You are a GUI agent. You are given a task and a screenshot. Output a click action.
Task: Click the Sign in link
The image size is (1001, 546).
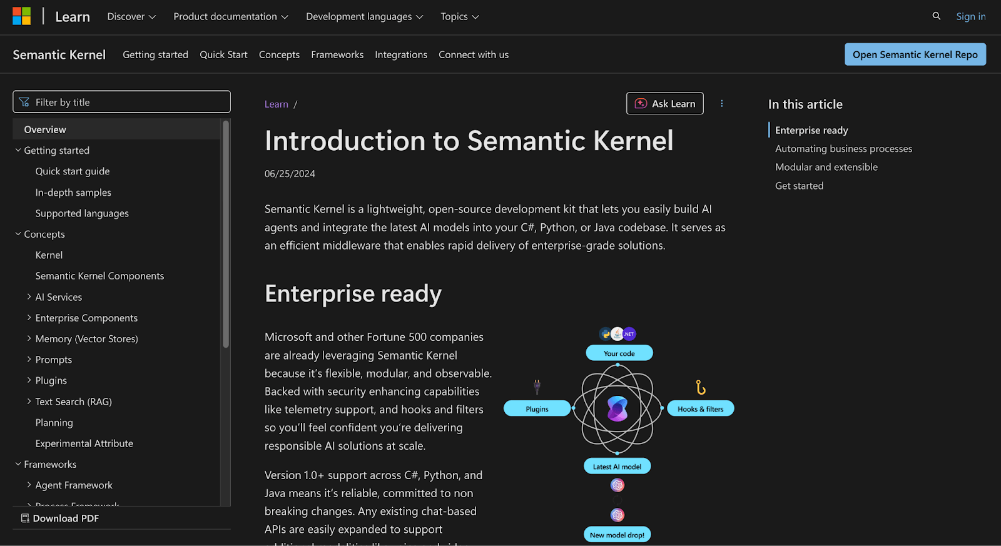click(x=970, y=17)
